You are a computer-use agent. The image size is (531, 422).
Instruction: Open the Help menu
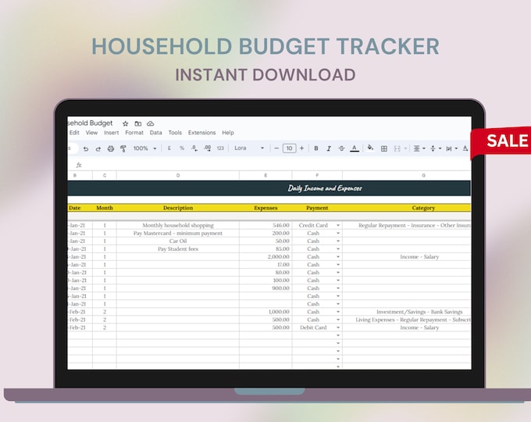coord(228,133)
